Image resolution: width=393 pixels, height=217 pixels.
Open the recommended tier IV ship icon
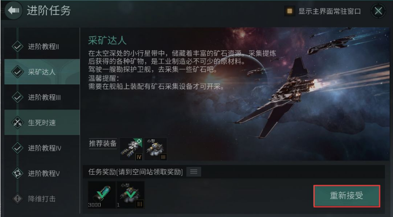click(131, 149)
